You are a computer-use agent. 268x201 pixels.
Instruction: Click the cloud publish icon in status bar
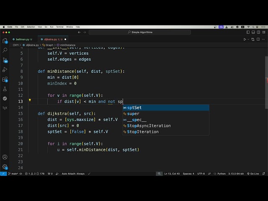[21, 174]
